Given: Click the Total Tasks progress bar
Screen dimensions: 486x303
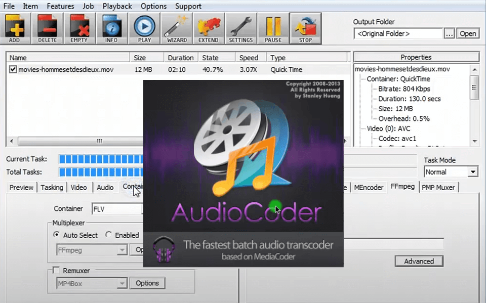Looking at the screenshot, I should 101,172.
